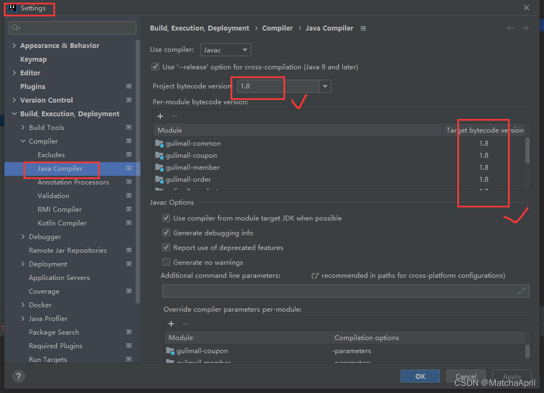
Task: Click project icon next to Build Tools
Action: pyautogui.click(x=129, y=128)
